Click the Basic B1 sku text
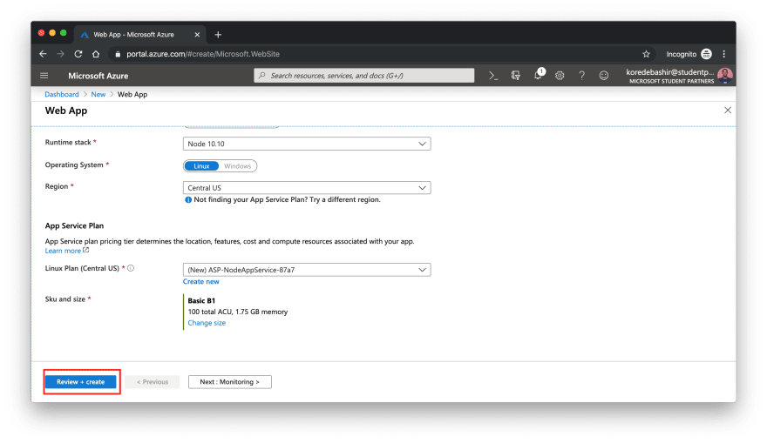 coord(201,301)
